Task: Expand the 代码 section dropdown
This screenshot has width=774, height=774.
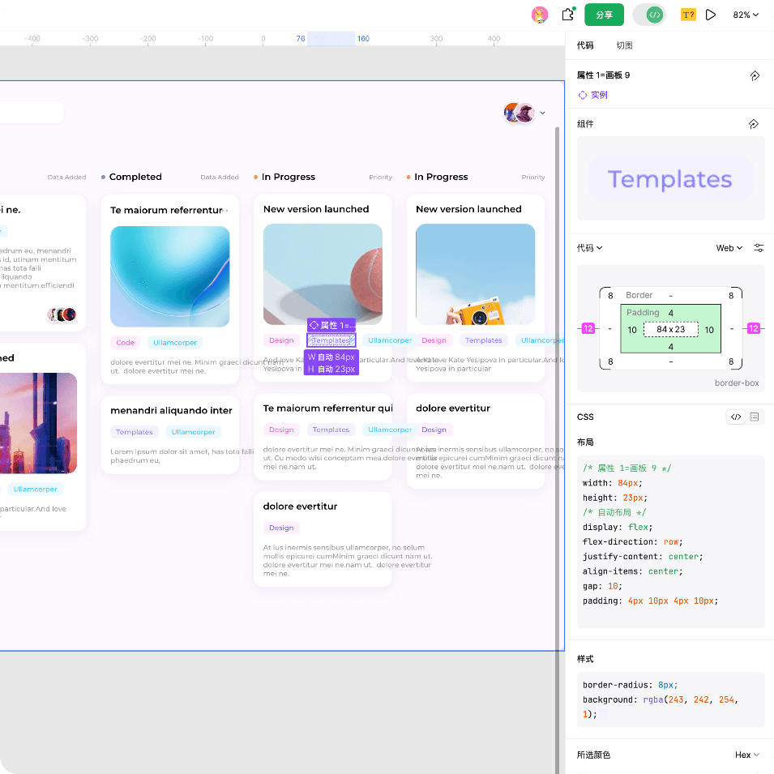Action: click(589, 248)
